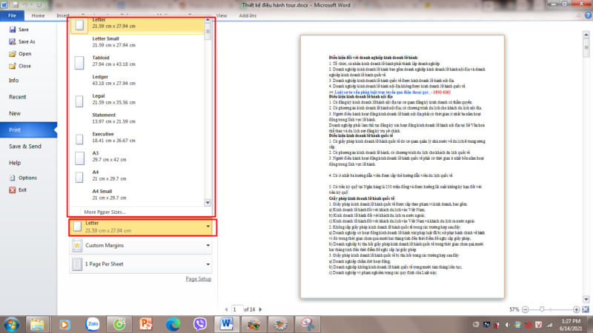The image size is (593, 333).
Task: Select Print in Backstage menu
Action: click(28, 130)
